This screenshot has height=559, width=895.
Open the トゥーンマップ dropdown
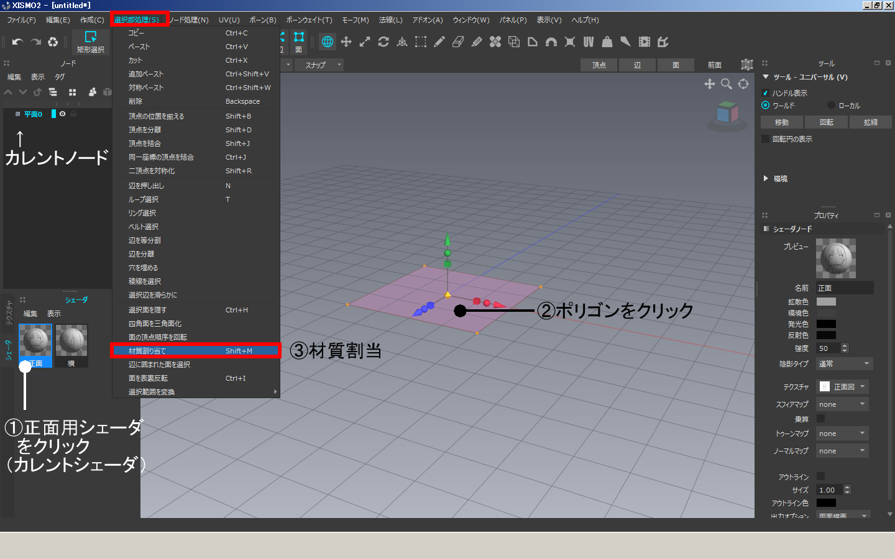click(842, 434)
